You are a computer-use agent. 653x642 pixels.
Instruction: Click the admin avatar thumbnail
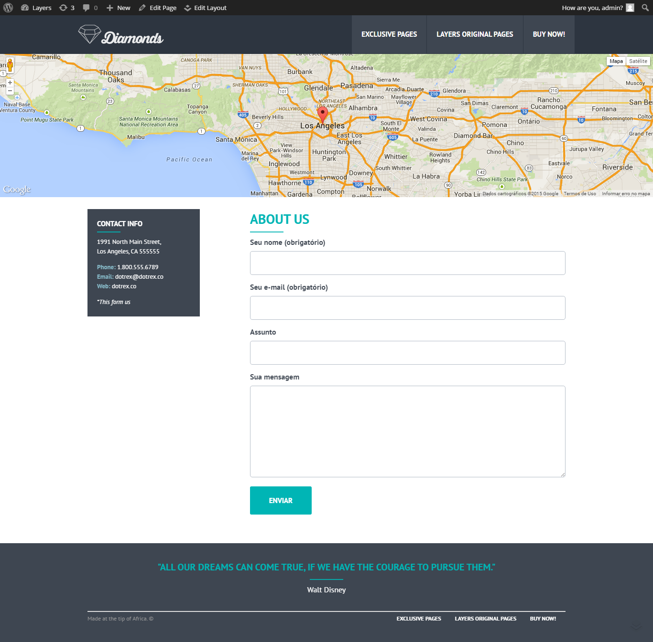click(630, 8)
